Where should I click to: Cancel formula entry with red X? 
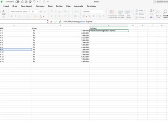(x=51, y=22)
